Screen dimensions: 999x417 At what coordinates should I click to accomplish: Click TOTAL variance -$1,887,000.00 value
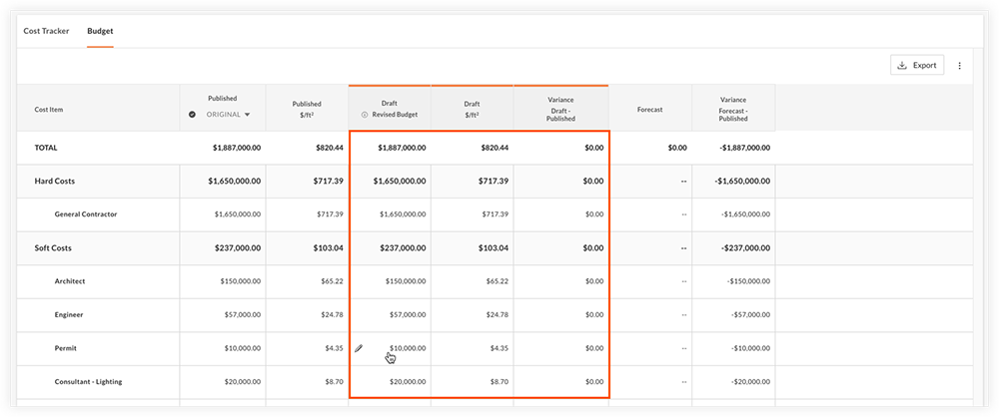click(x=743, y=148)
